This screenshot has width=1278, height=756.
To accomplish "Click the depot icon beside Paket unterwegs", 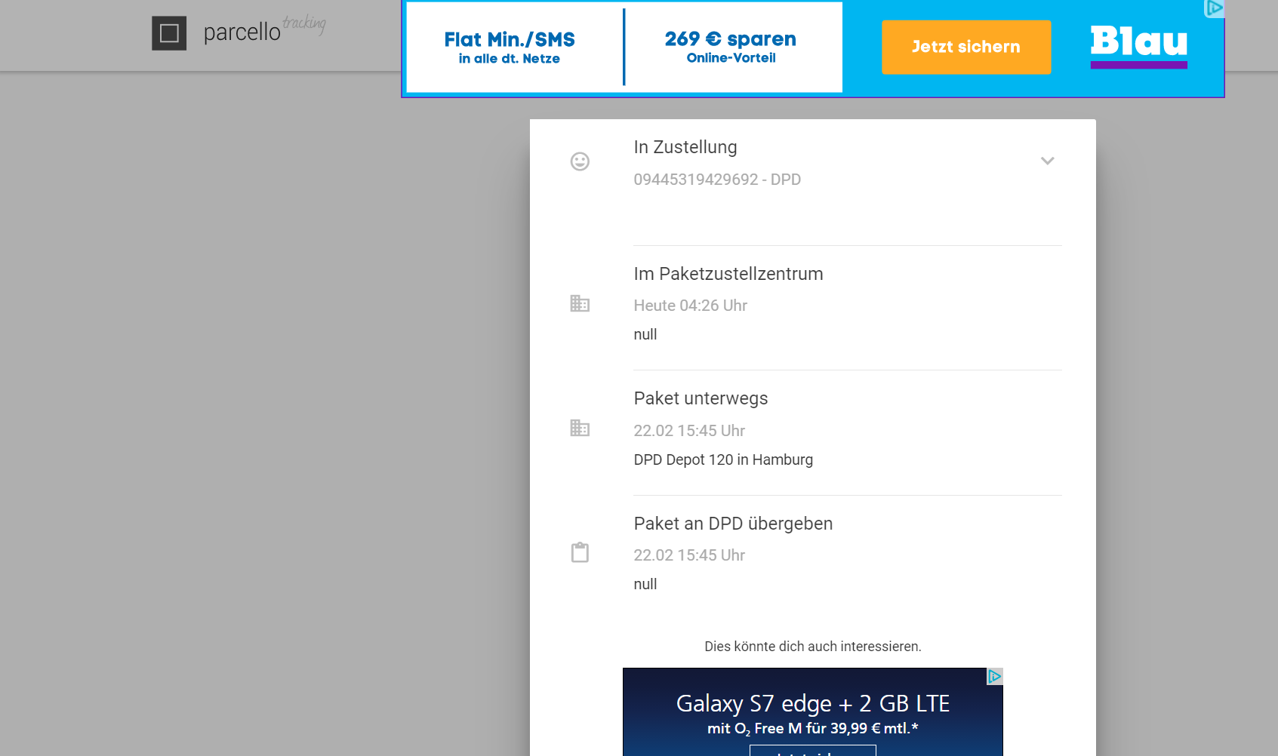I will (580, 429).
